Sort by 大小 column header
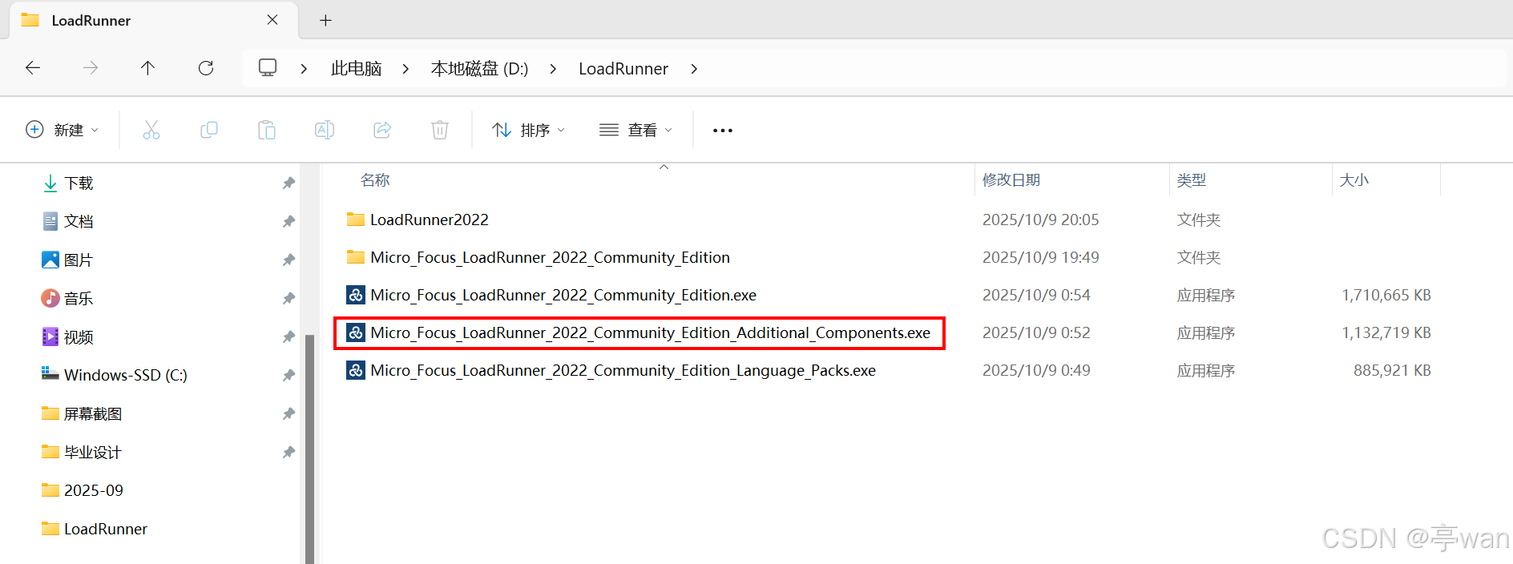1513x564 pixels. pyautogui.click(x=1354, y=180)
